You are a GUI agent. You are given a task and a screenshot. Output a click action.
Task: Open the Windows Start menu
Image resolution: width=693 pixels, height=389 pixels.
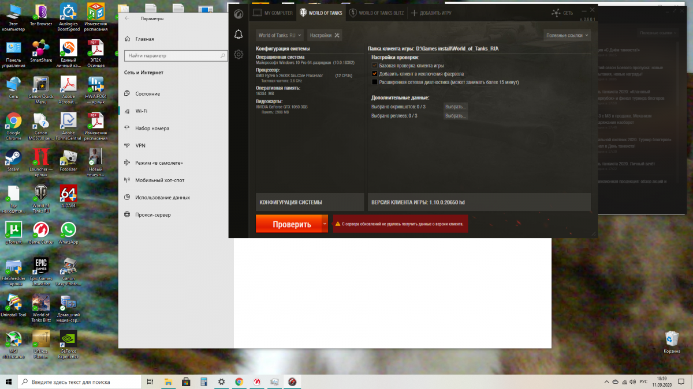[x=9, y=382]
